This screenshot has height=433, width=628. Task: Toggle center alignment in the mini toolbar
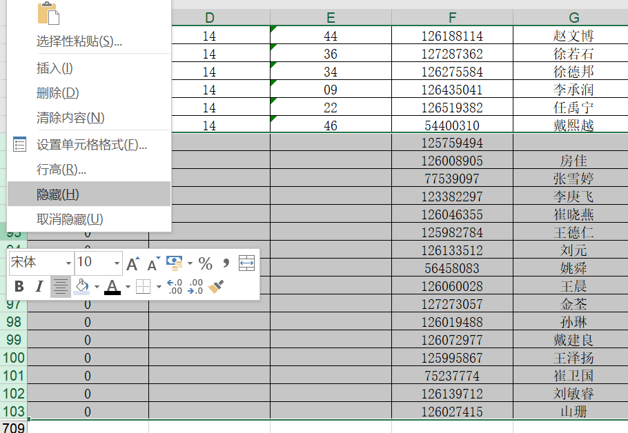(61, 287)
